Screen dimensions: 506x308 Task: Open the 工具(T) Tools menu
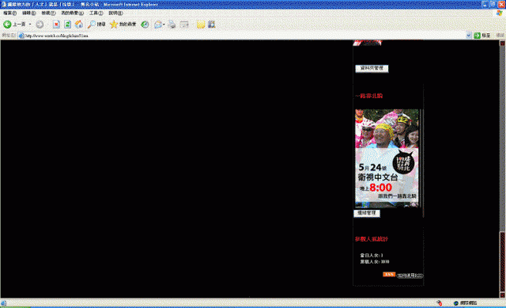(96, 13)
